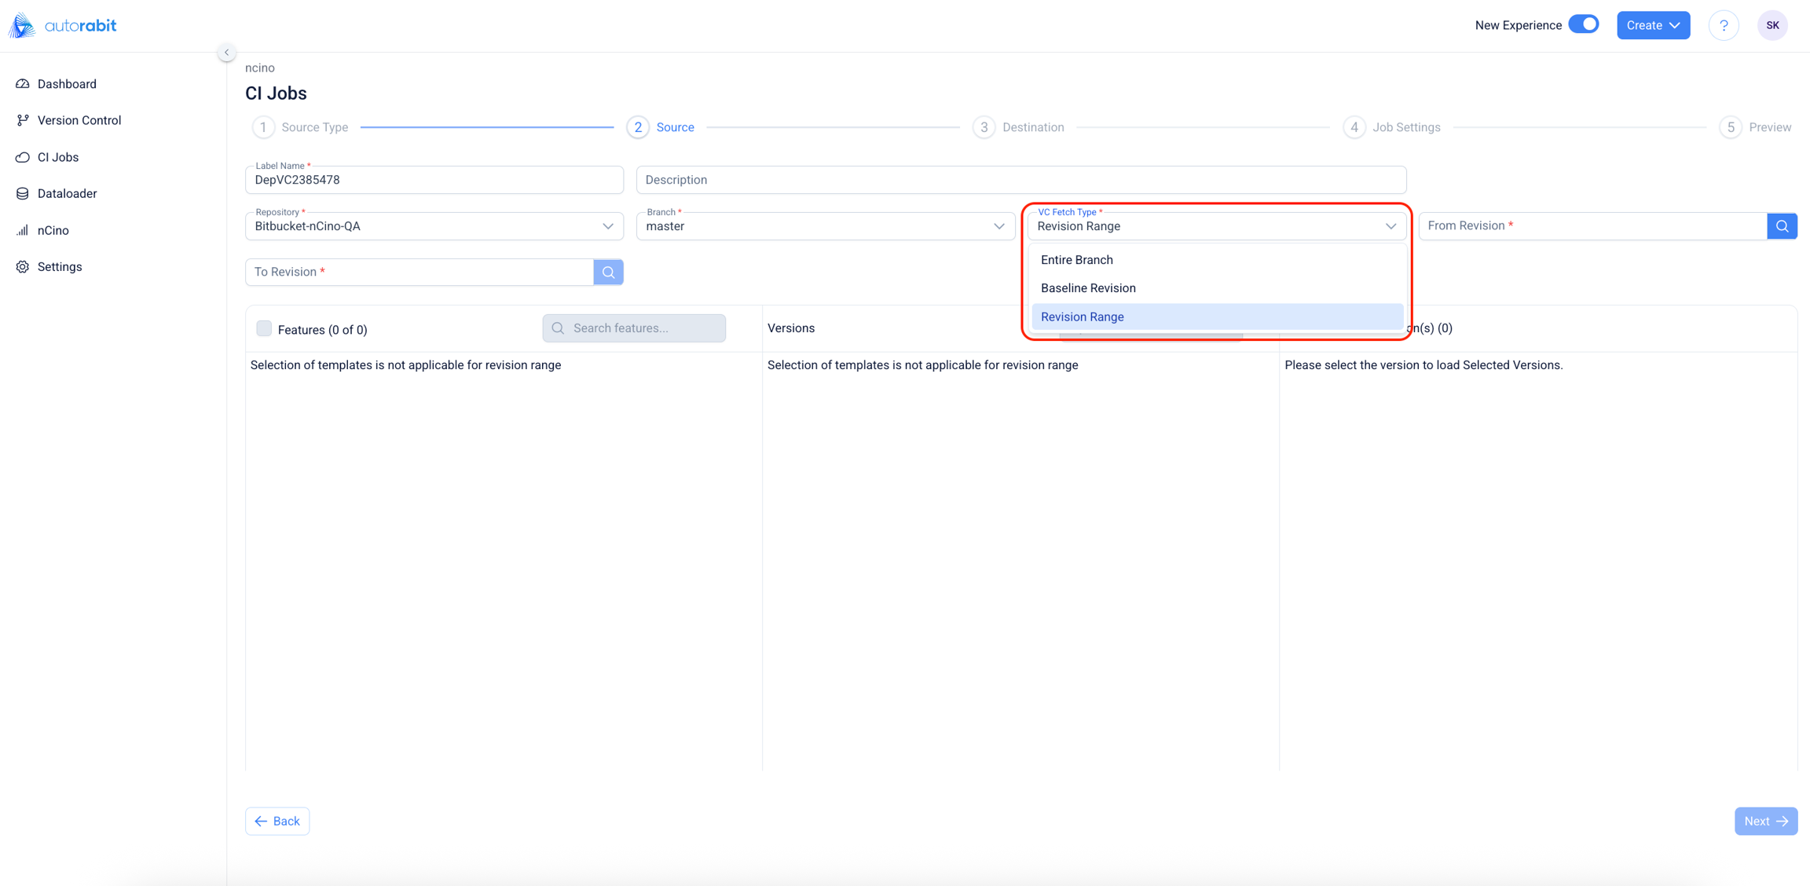Click the To Revision search icon
Viewport: 1810px width, 886px height.
point(608,272)
